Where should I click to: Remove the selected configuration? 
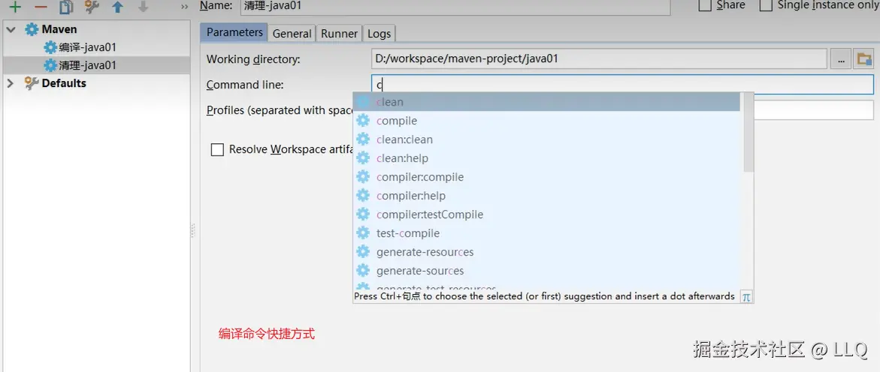pos(41,7)
